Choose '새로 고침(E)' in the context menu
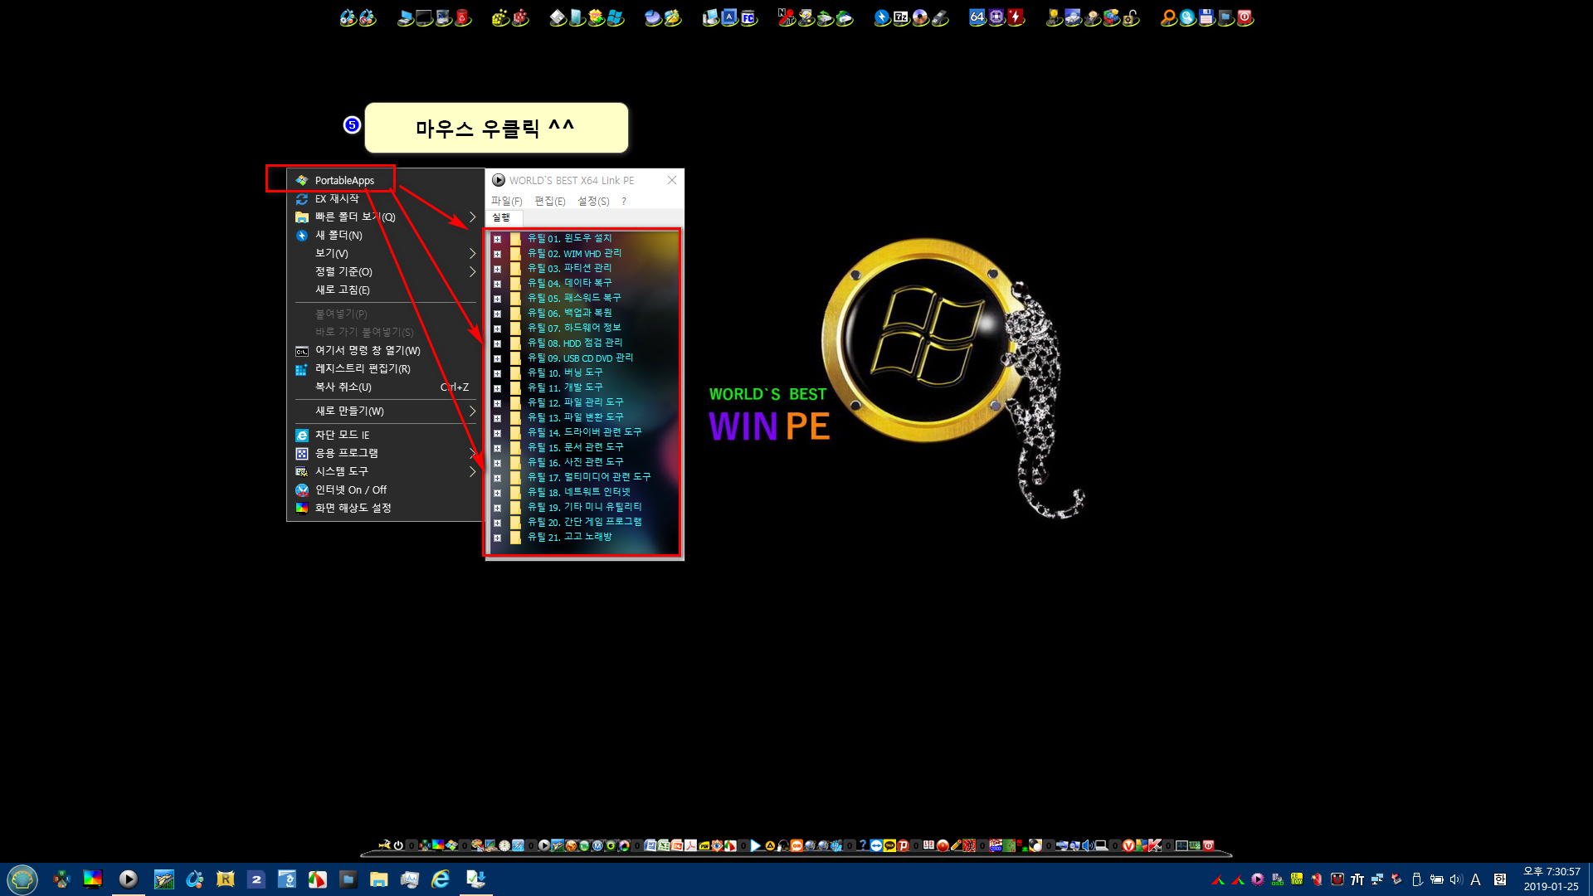 click(x=385, y=290)
